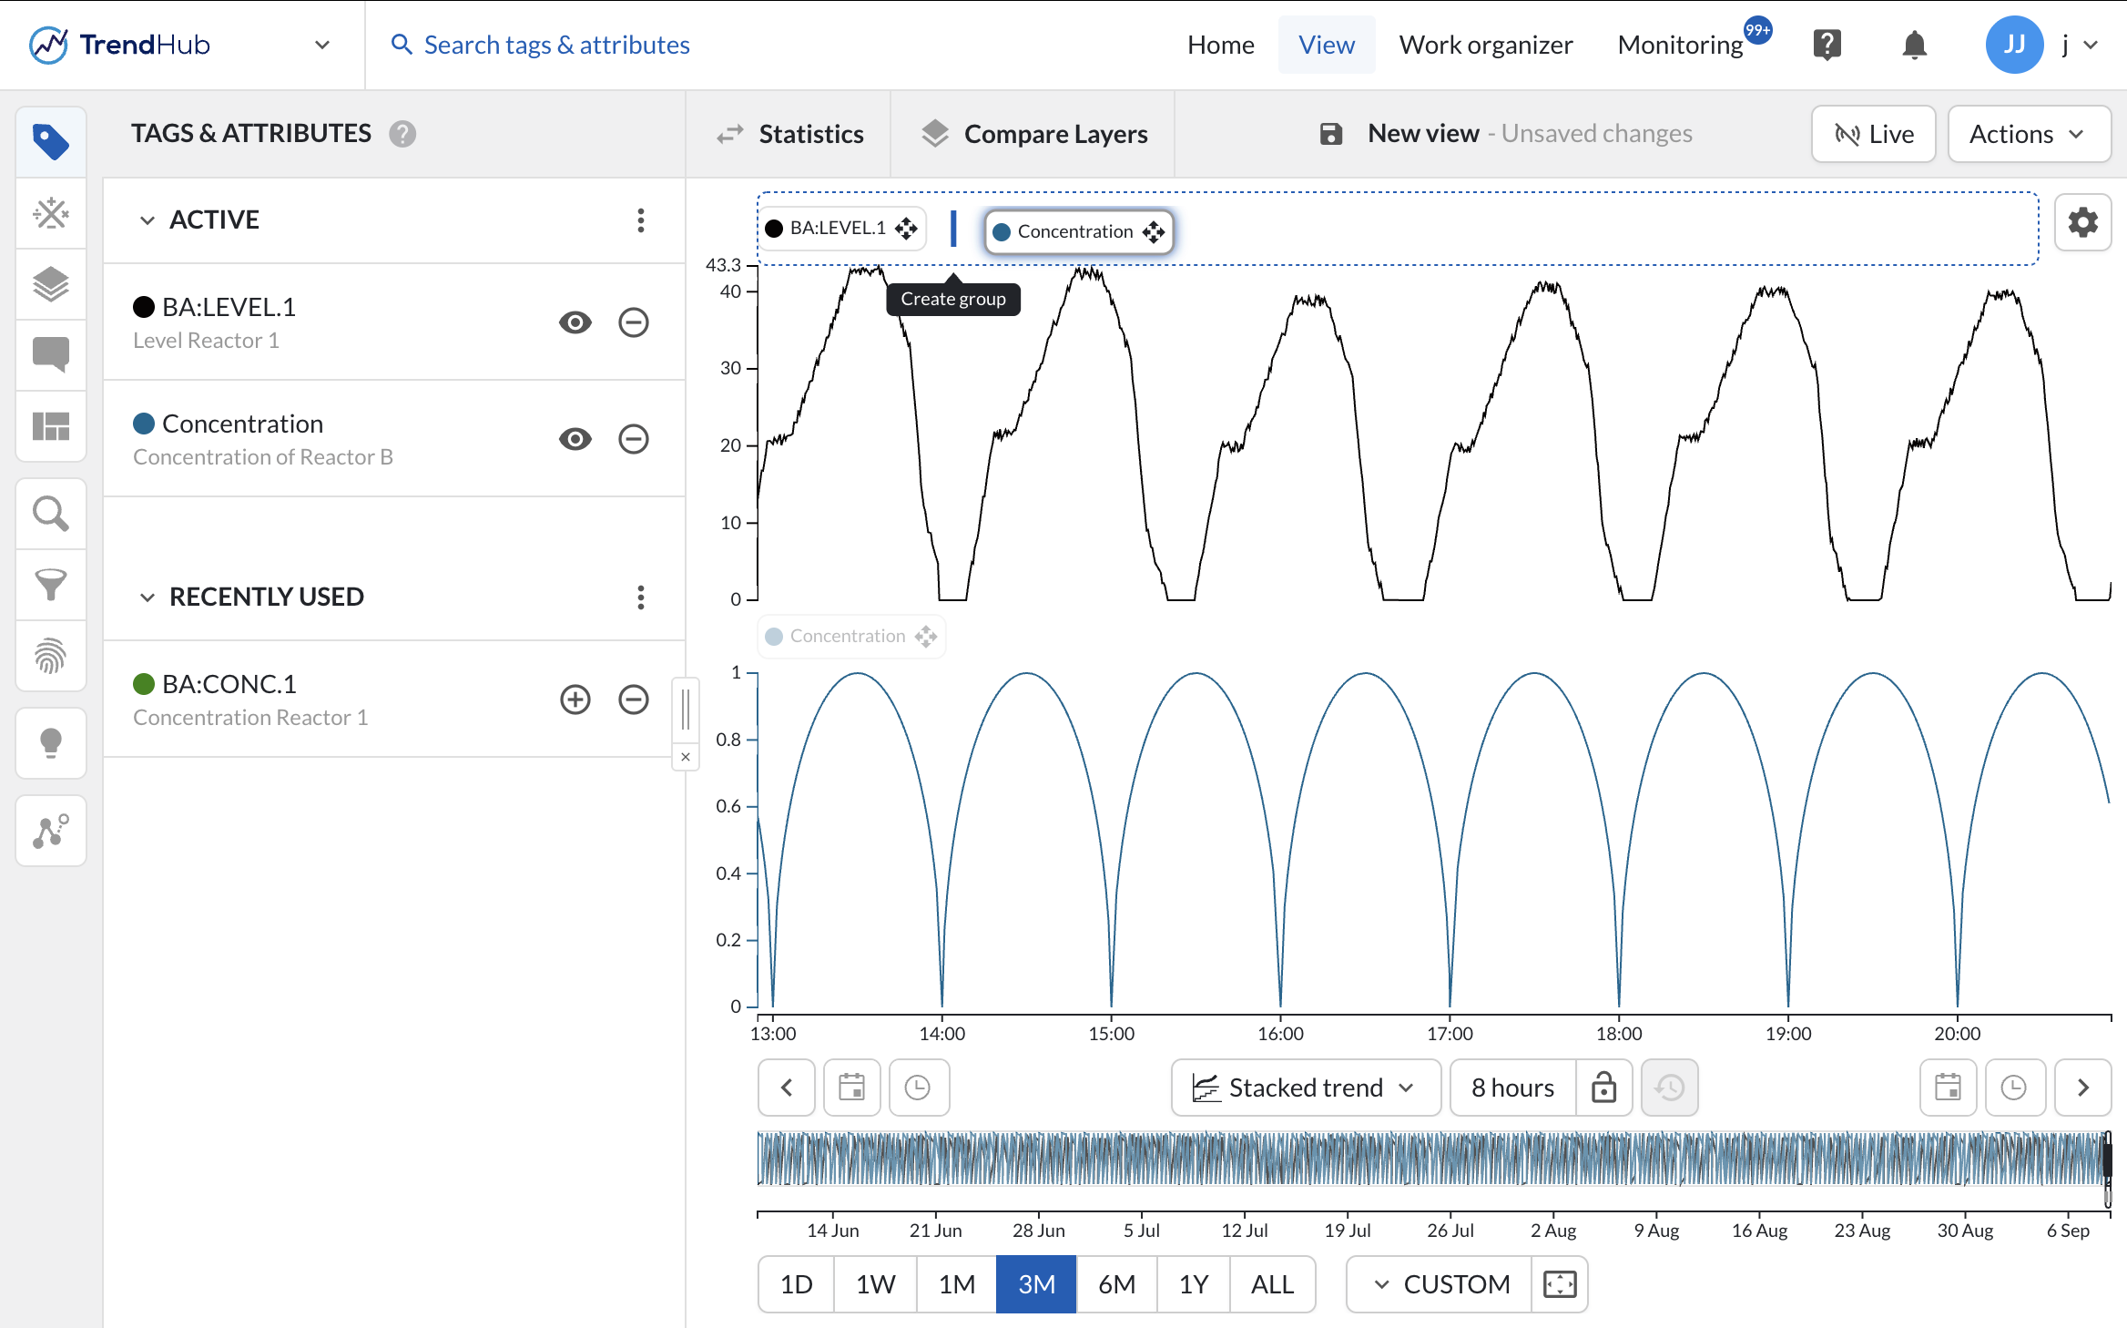
Task: Open the layers sidebar icon
Action: coord(51,284)
